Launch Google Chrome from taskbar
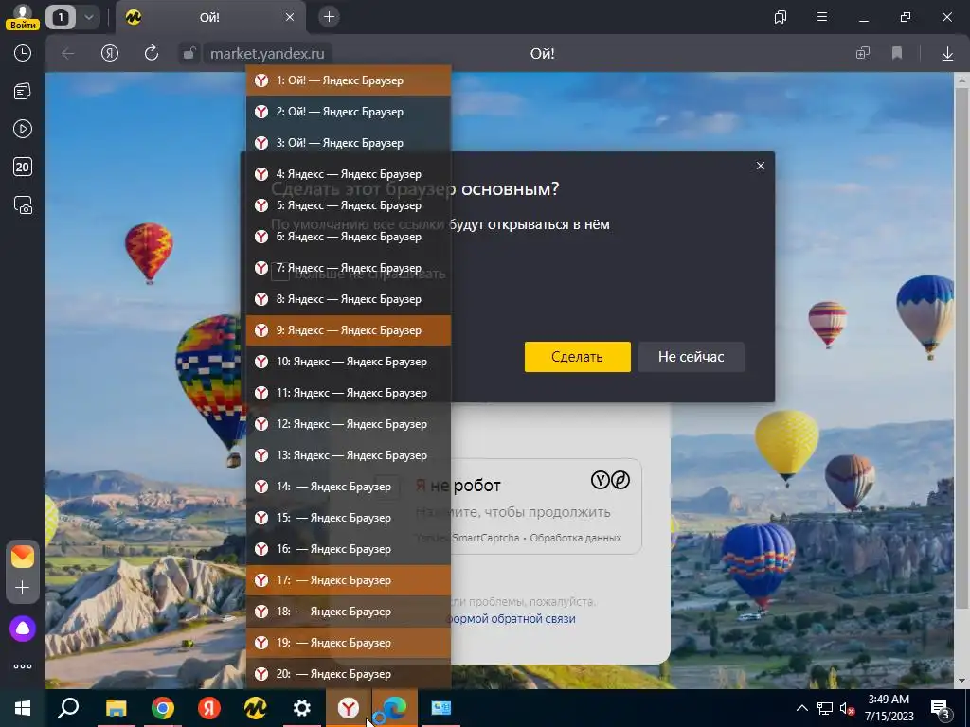The width and height of the screenshot is (970, 727). point(163,708)
